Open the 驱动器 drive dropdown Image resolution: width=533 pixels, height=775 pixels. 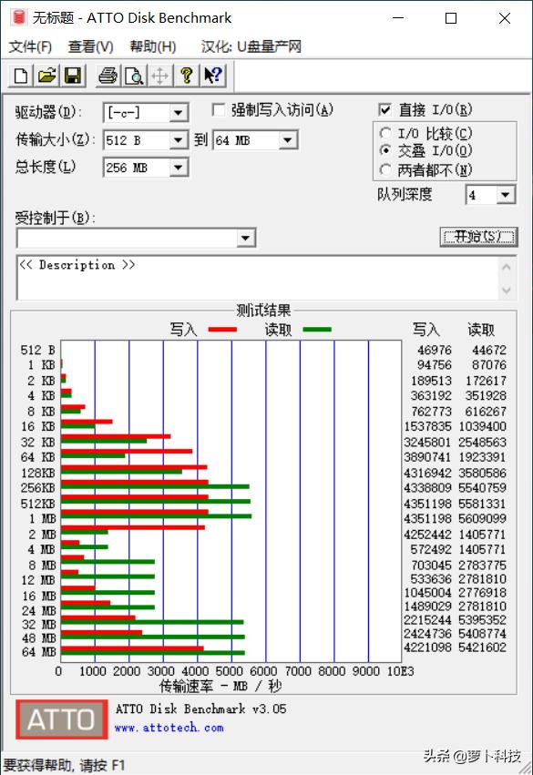[x=179, y=113]
